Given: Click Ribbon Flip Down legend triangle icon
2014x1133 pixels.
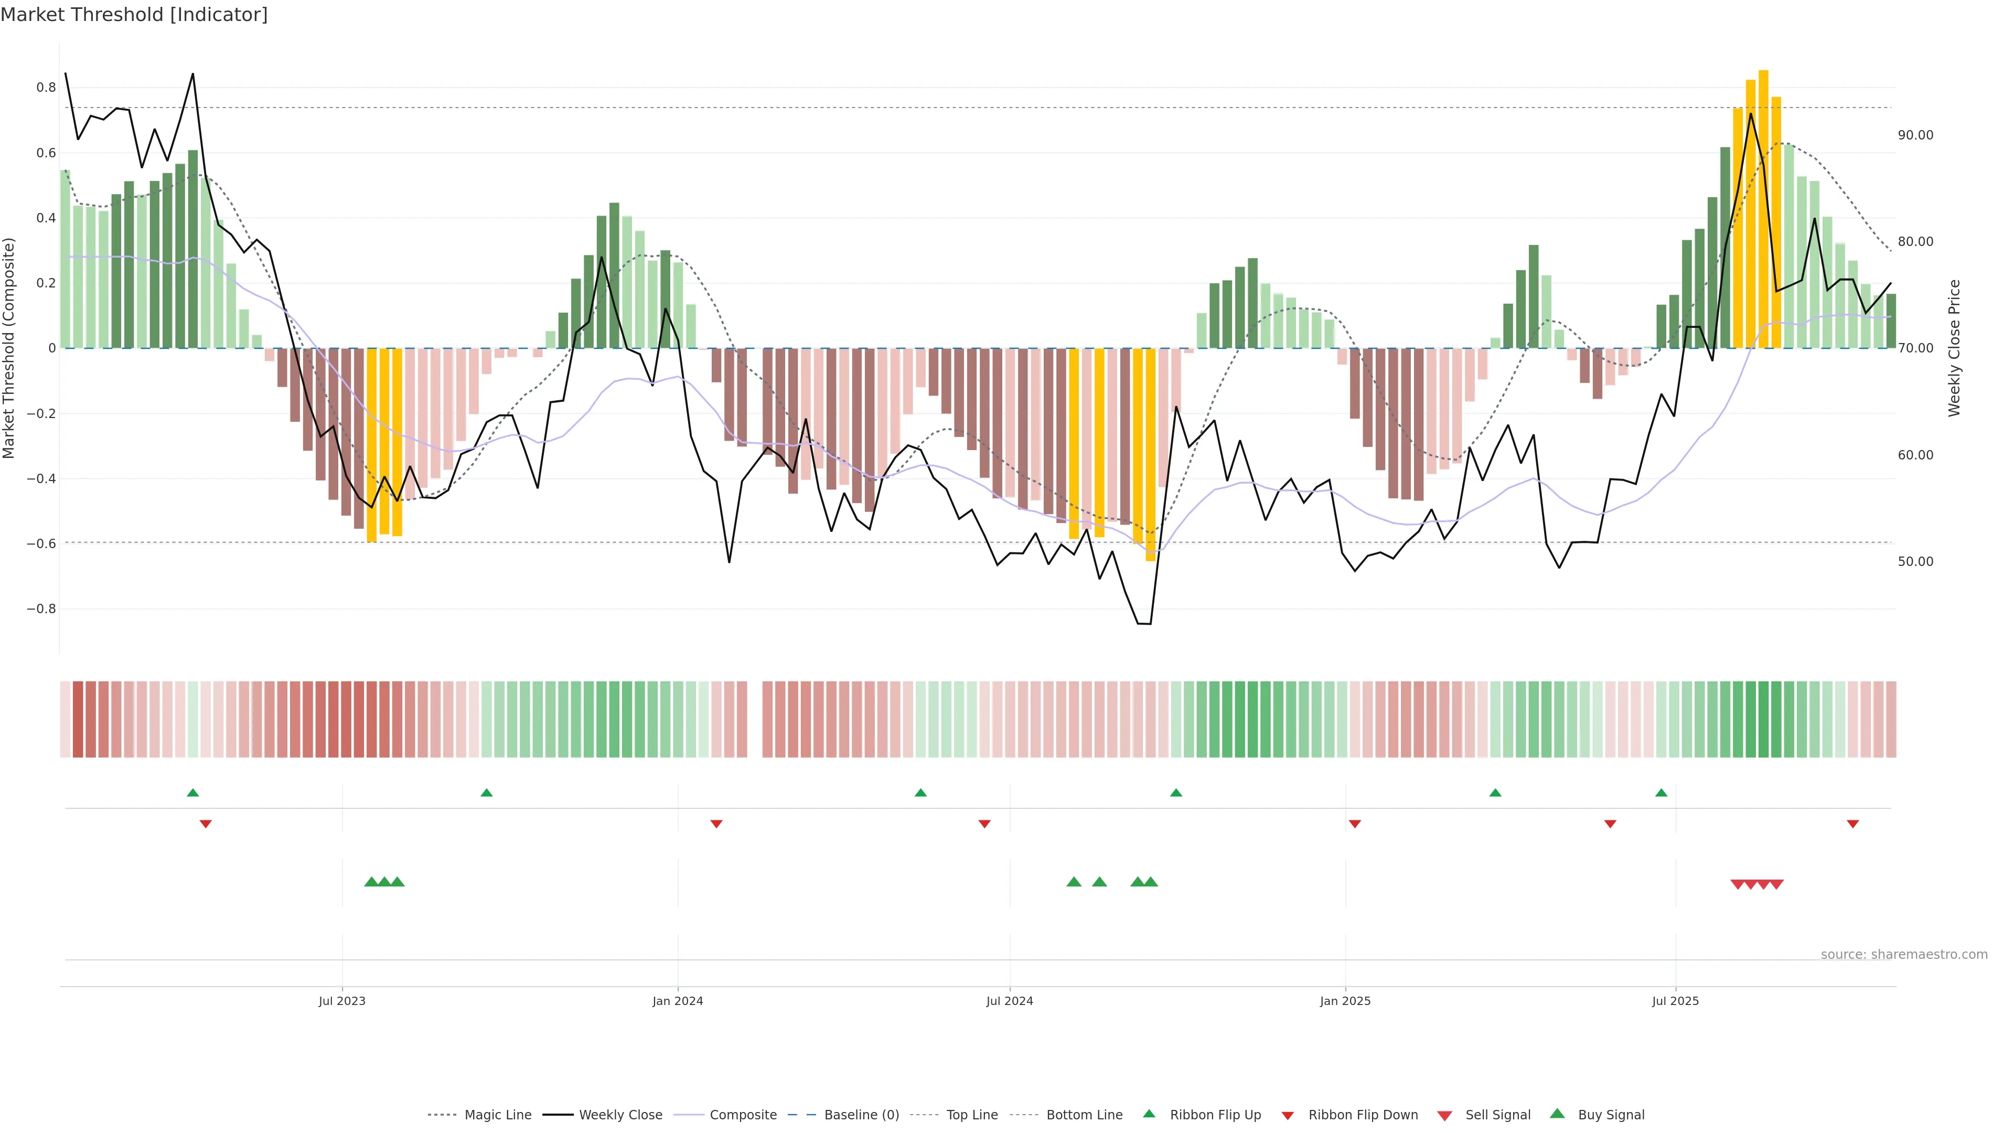Looking at the screenshot, I should pos(1287,1115).
